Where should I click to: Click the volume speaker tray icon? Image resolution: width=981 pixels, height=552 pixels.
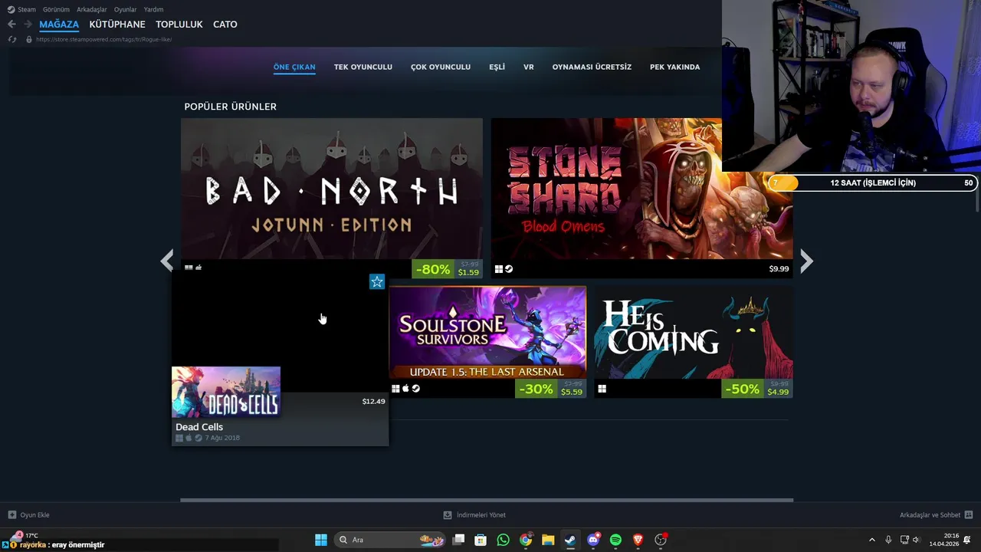916,540
